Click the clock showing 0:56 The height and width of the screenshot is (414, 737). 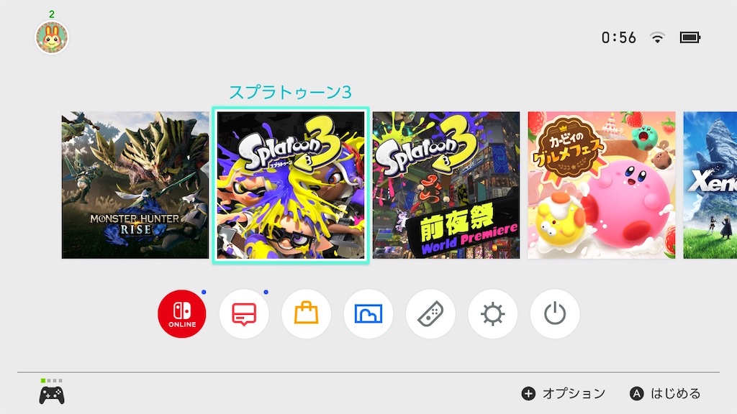tap(618, 37)
